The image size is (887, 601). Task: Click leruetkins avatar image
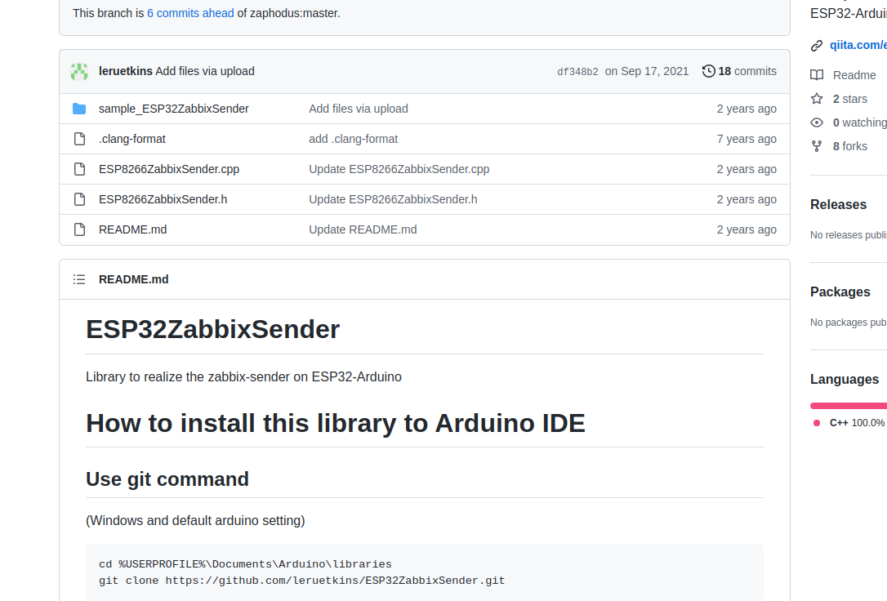tap(79, 72)
